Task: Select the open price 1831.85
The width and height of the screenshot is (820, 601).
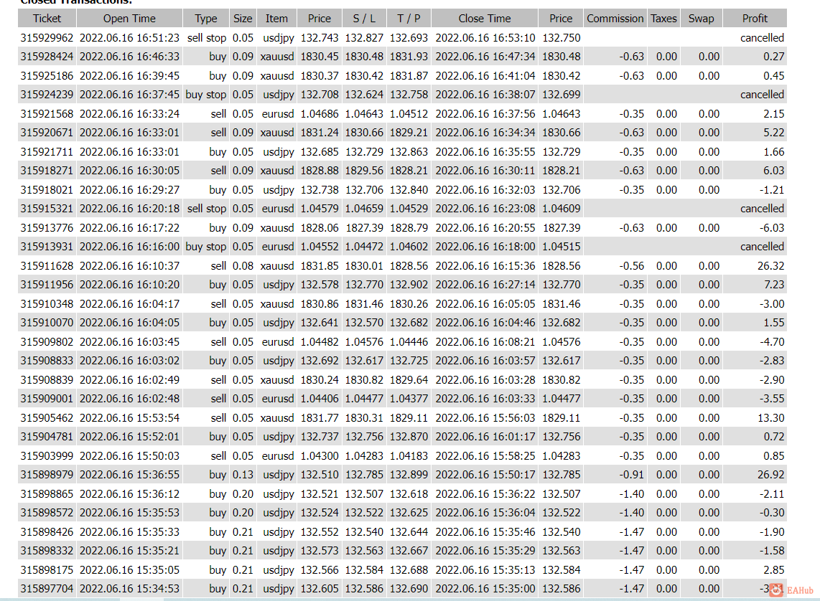Action: tap(320, 266)
